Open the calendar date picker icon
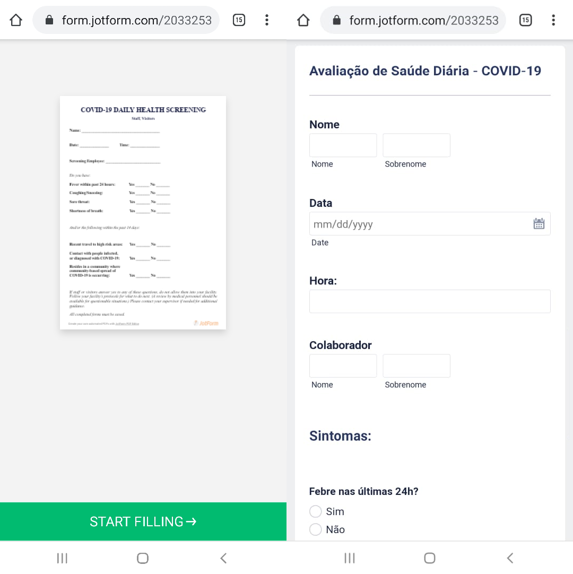 click(x=539, y=224)
